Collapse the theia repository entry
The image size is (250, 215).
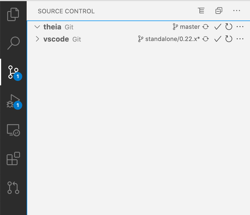coord(37,27)
